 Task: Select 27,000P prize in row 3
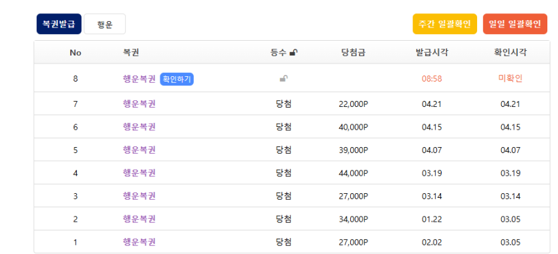coord(354,196)
